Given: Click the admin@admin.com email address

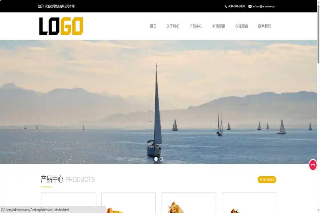Looking at the screenshot, I should [264, 6].
